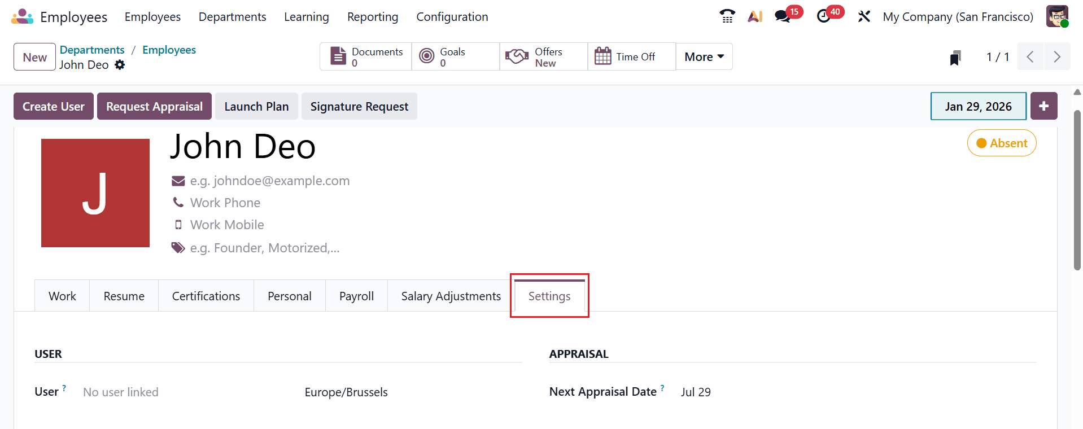Viewport: 1083px width, 429px height.
Task: Click Signature Request button
Action: tap(359, 106)
